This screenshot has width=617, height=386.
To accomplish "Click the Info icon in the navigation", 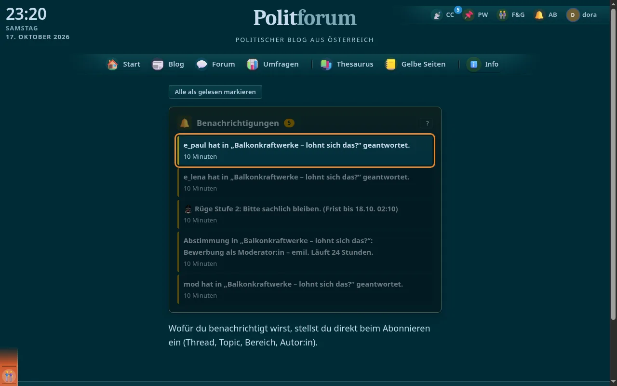I will 474,64.
